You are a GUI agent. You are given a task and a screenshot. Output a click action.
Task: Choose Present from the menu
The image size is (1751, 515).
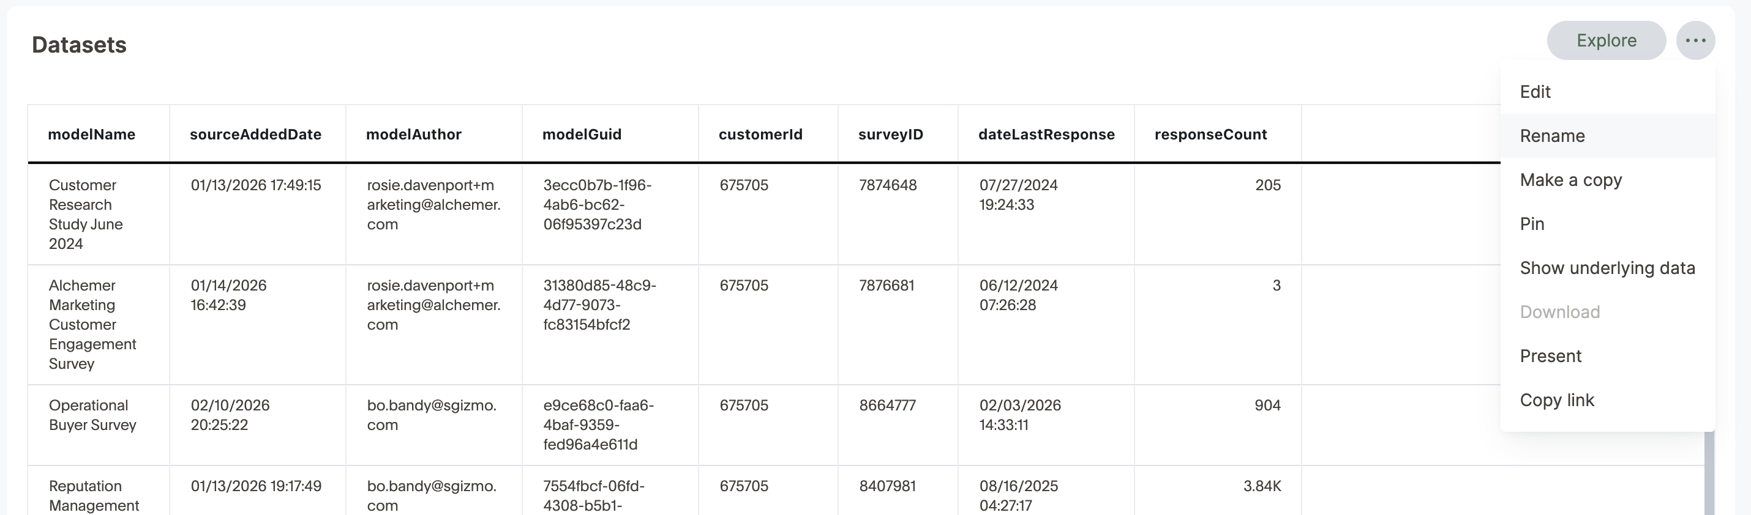pyautogui.click(x=1550, y=356)
